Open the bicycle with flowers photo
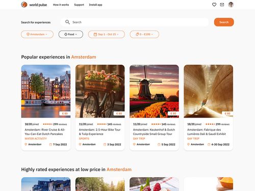 coord(100,91)
